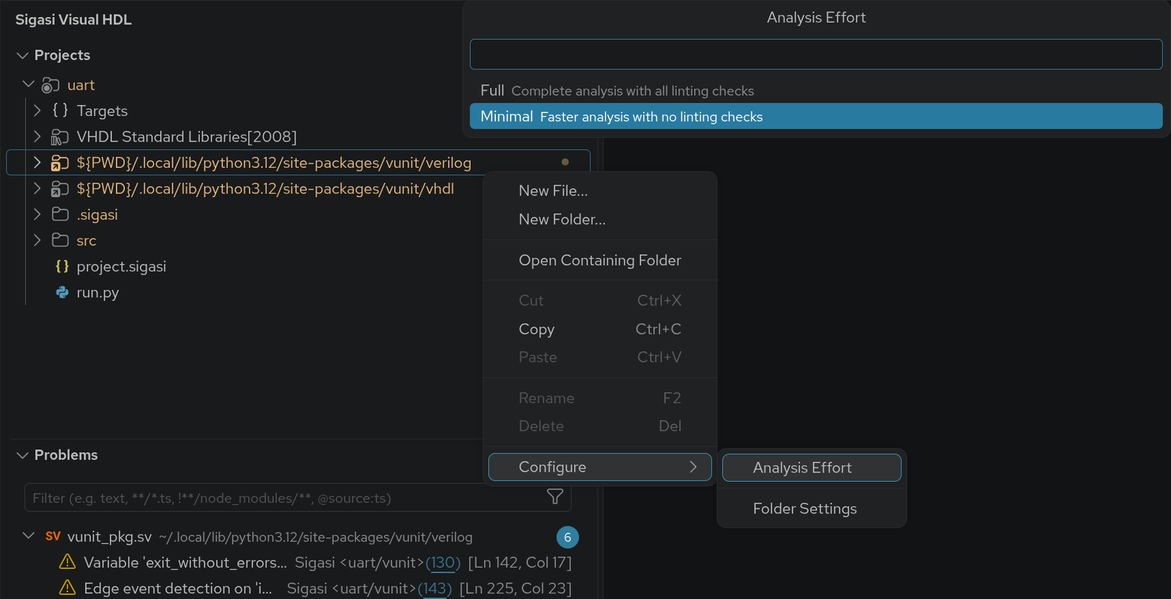Screen dimensions: 1171x599
Task: Select Open Containing Folder menu entry
Action: 600,261
